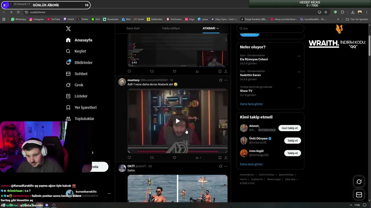Open Listeler in the sidebar
This screenshot has width=371, height=208.
click(77, 96)
